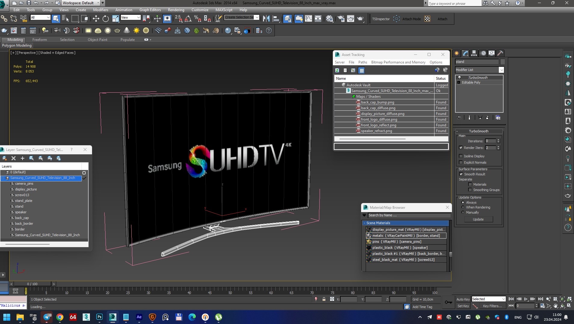Screen dimensions: 574x324
Task: Click the Mirror tool icon
Action: coord(266,19)
